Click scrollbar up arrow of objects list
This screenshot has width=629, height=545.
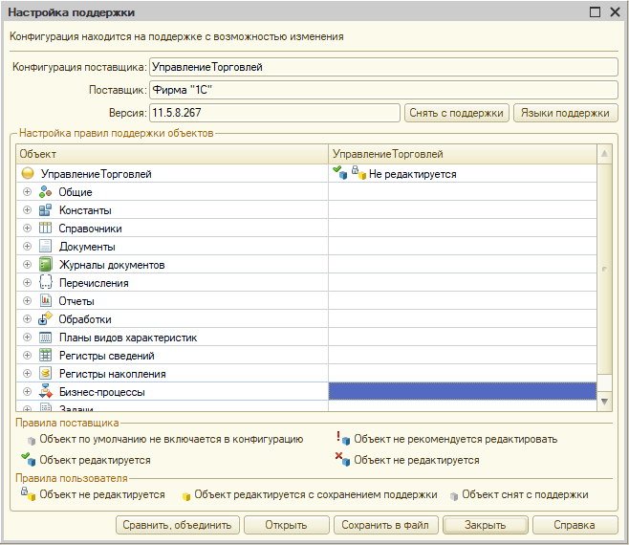click(x=604, y=154)
